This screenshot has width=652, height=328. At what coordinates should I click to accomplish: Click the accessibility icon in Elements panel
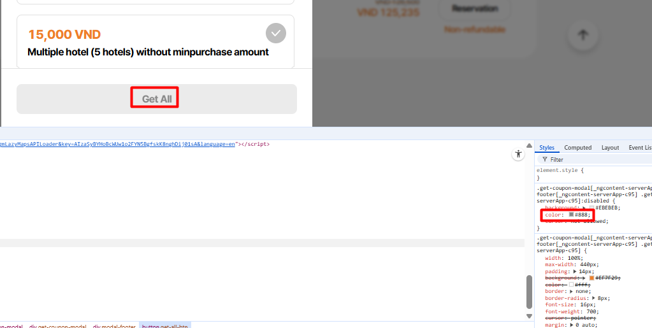tap(518, 154)
